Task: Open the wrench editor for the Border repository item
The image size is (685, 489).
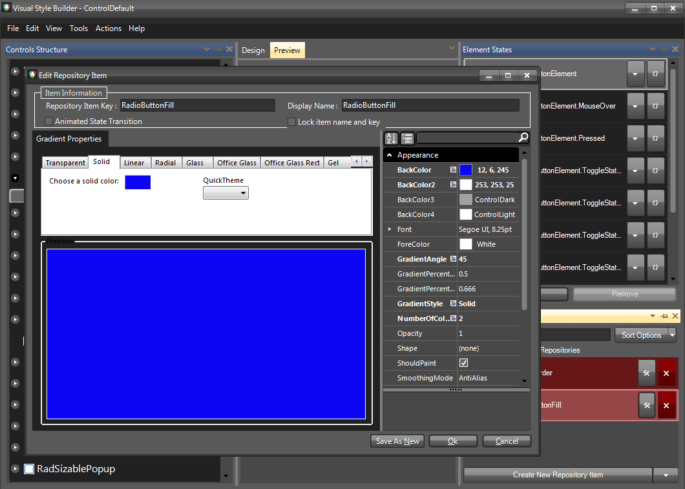Action: 647,373
